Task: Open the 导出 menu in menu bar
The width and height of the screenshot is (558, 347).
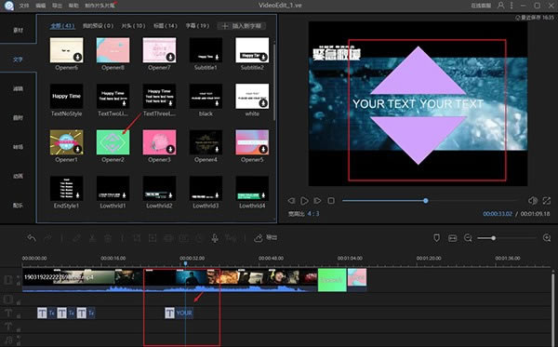Action: (x=57, y=6)
